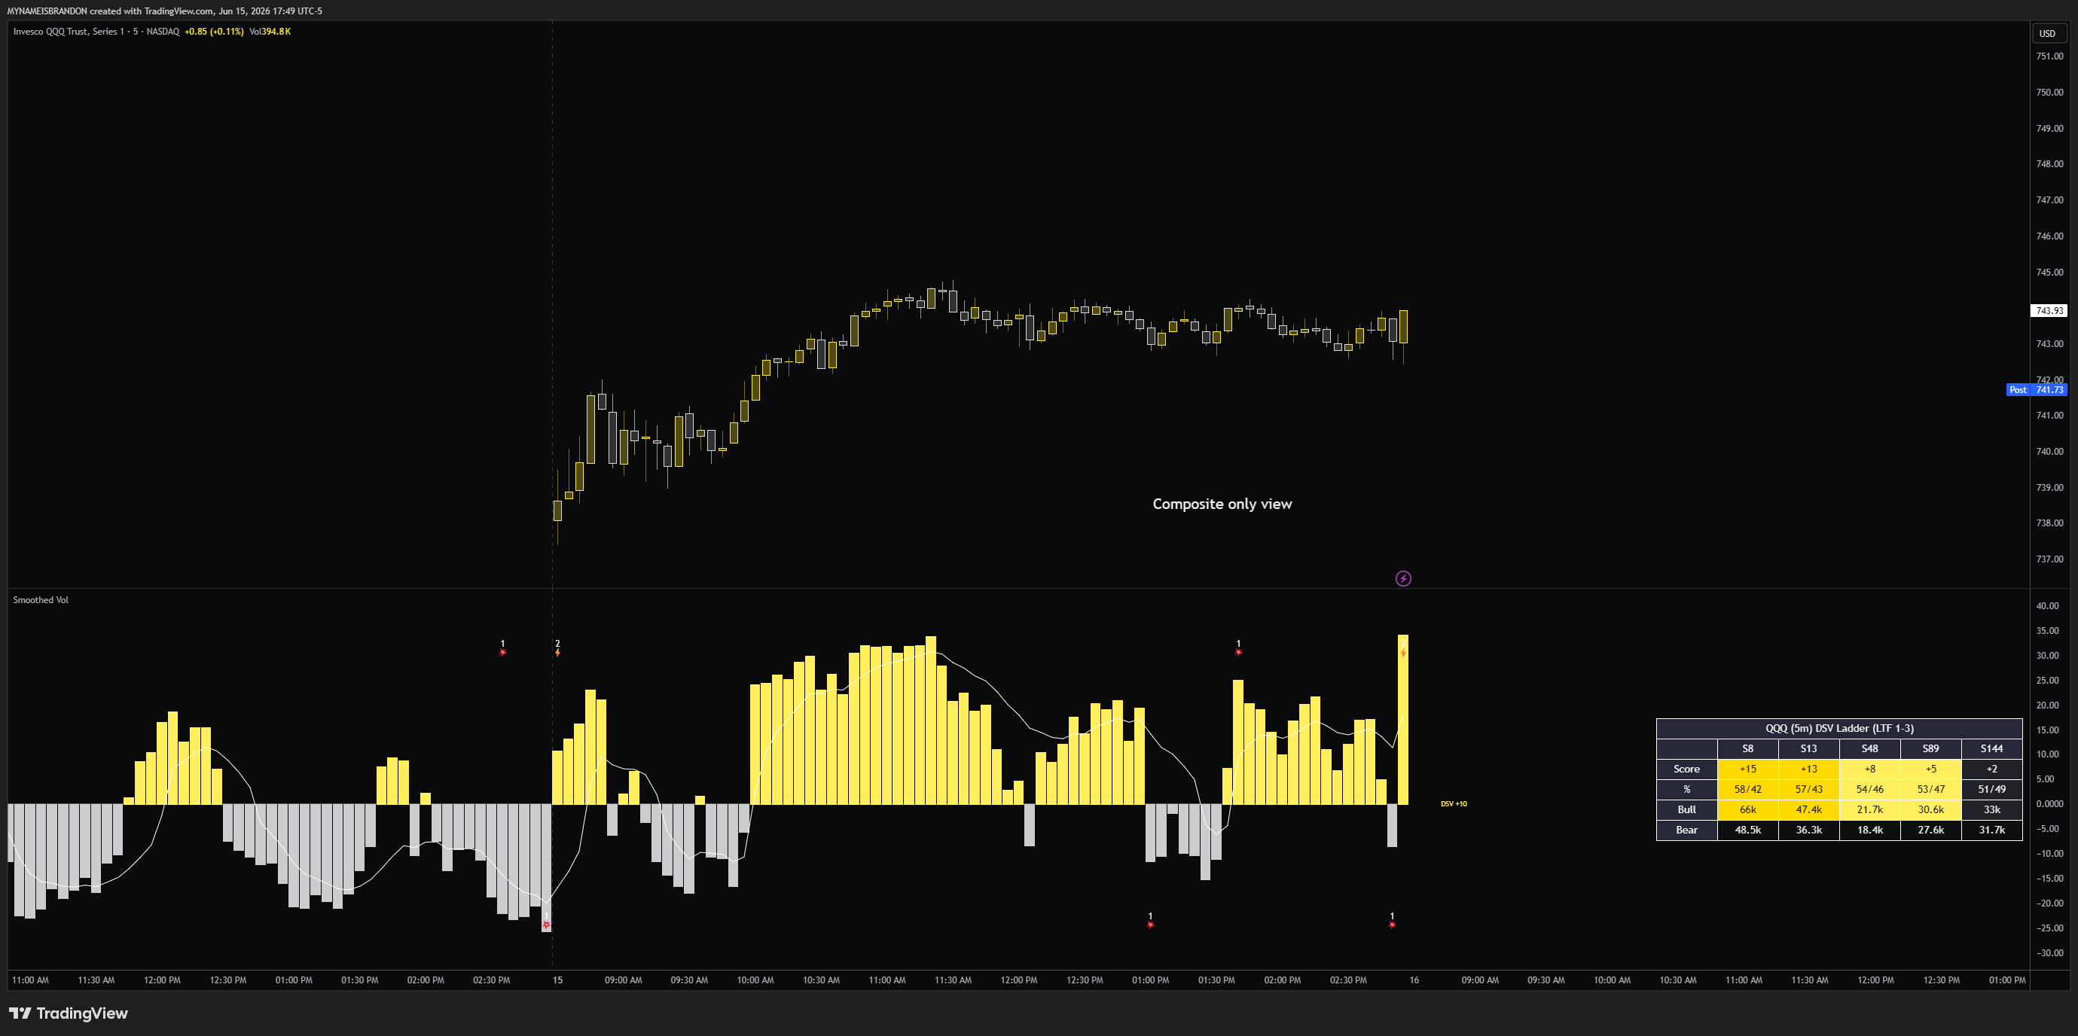Click the MYNAMEISBRANDON created with TradingView.com header text
This screenshot has height=1036, width=2078.
coord(164,11)
